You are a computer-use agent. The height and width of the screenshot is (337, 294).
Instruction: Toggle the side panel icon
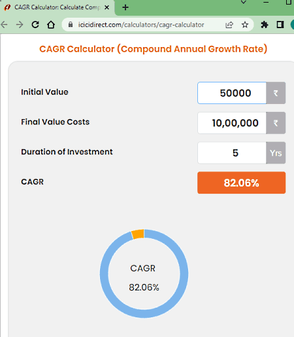280,25
